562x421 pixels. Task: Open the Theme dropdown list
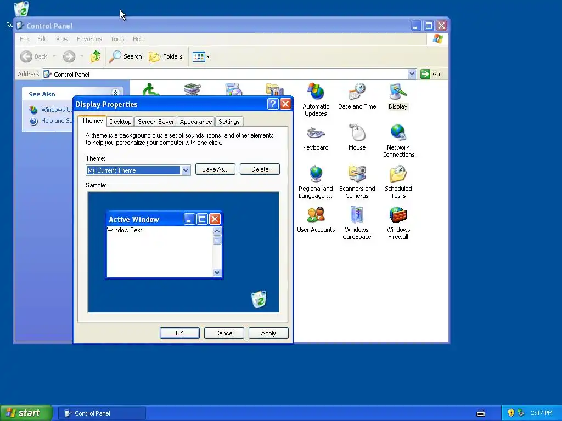[186, 170]
